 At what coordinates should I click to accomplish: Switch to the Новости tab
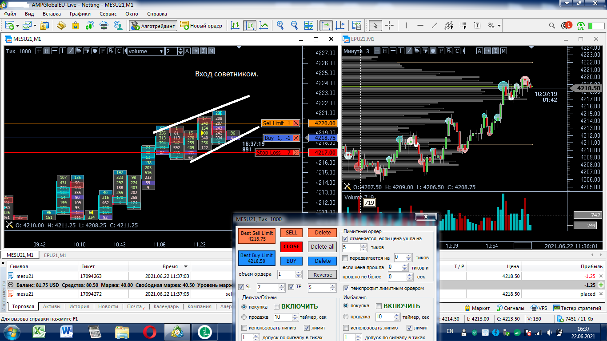coord(108,306)
